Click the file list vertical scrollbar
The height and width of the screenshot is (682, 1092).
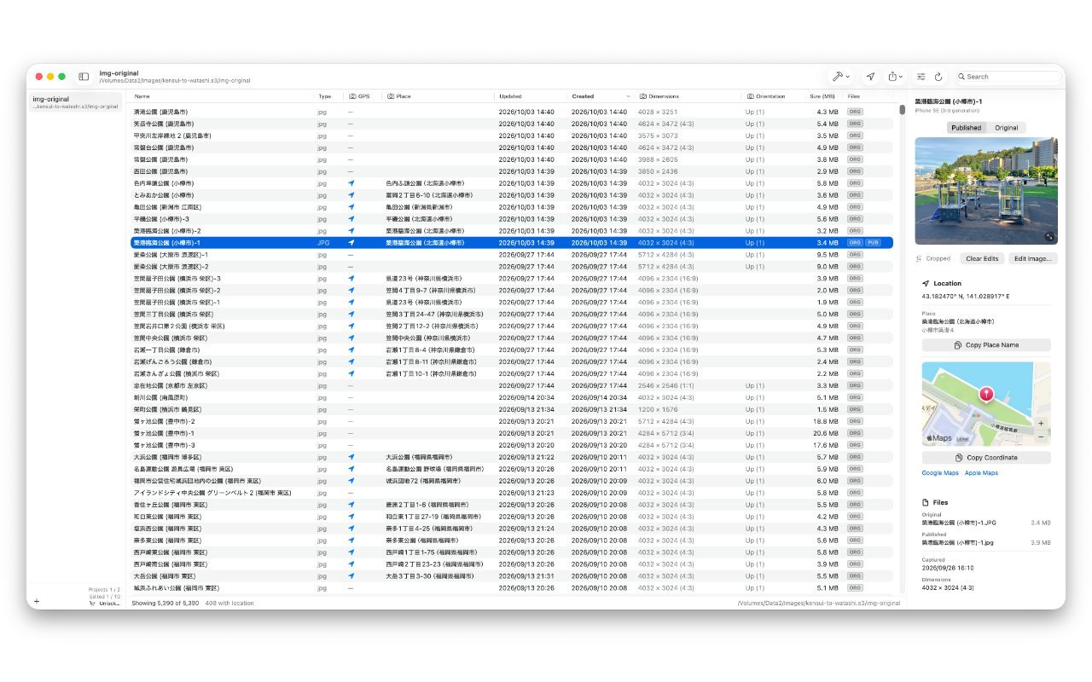pos(902,110)
